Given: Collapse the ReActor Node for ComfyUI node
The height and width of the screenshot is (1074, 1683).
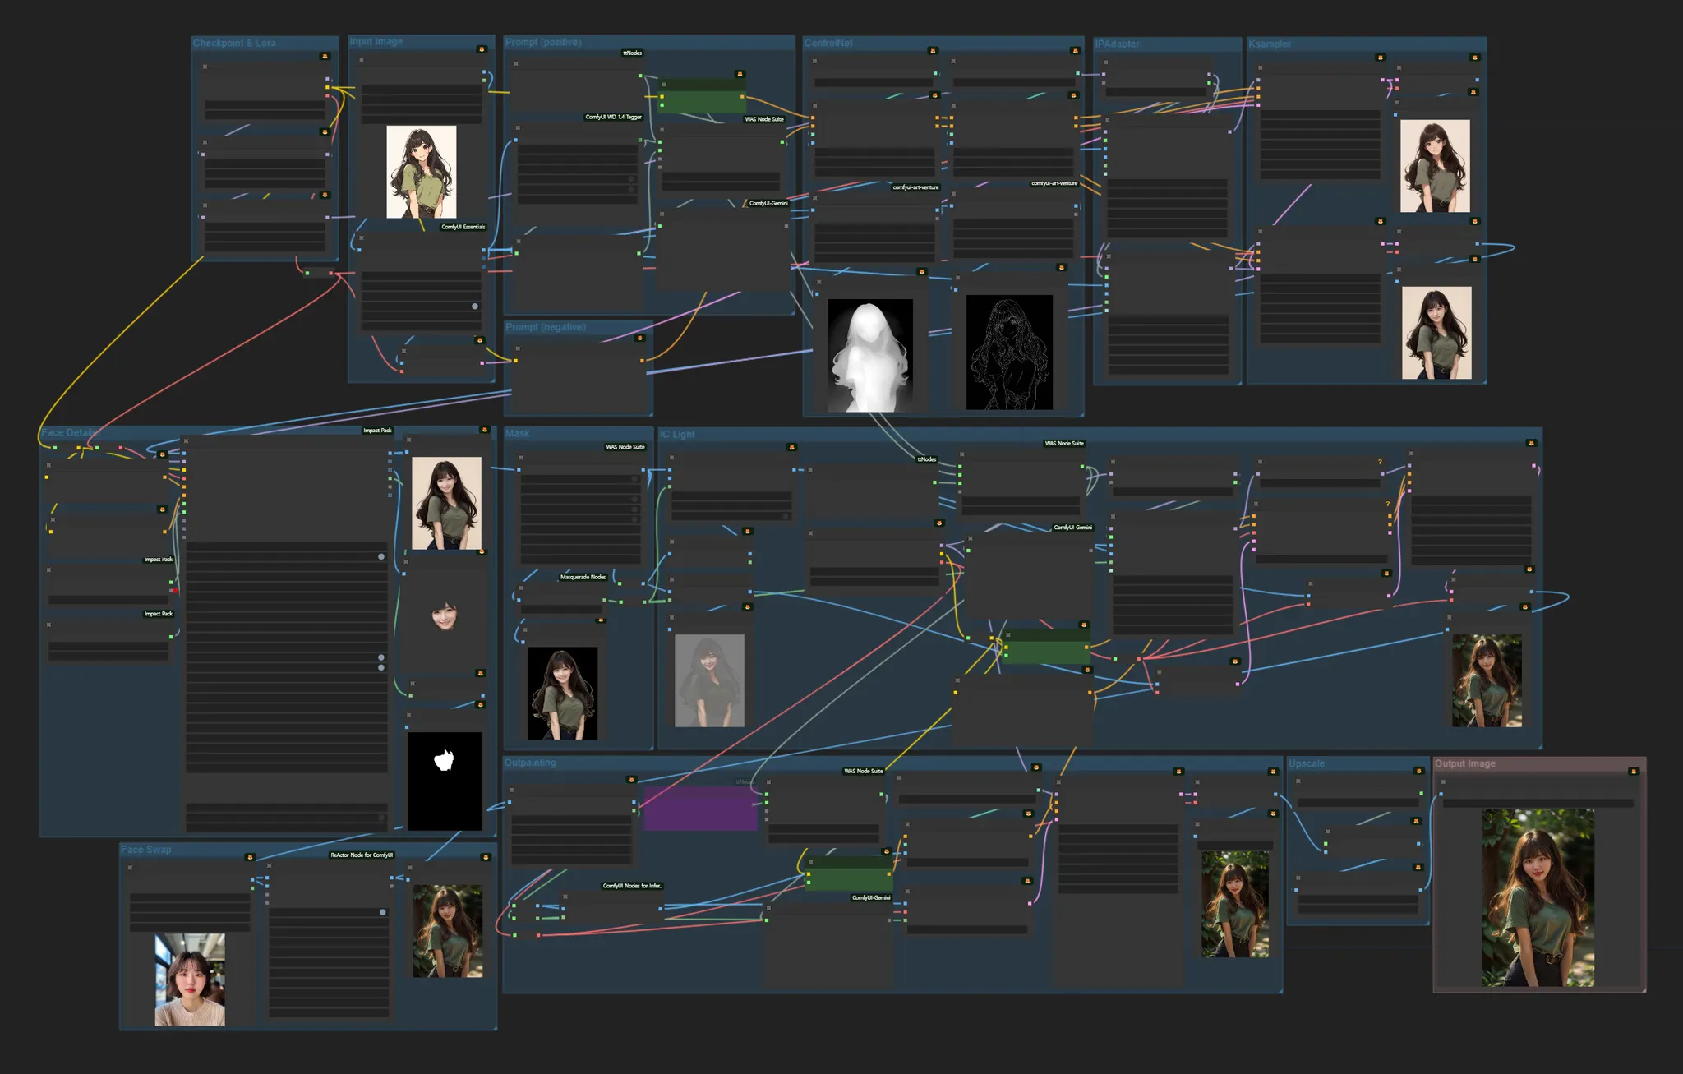Looking at the screenshot, I should 270,865.
